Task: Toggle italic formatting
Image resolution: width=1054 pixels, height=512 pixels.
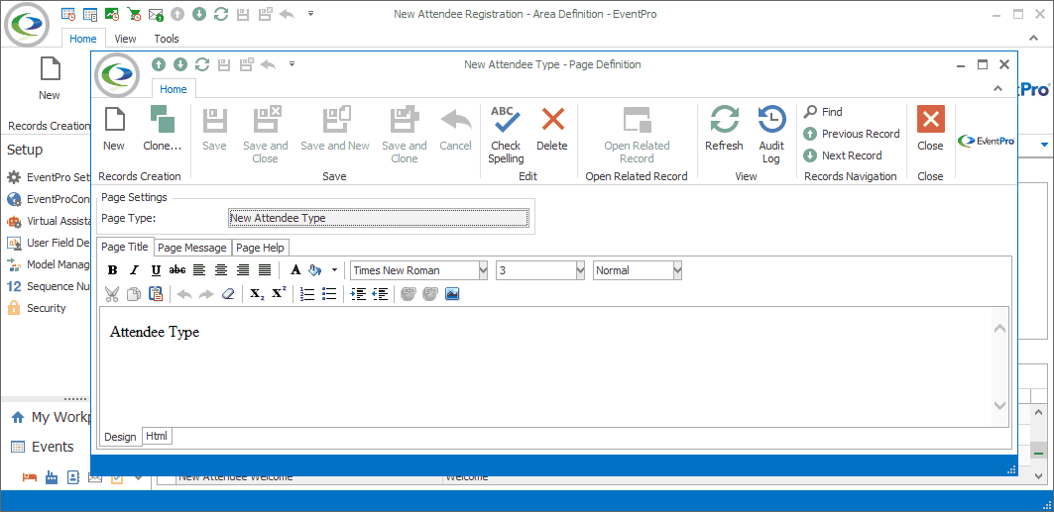Action: pyautogui.click(x=135, y=270)
